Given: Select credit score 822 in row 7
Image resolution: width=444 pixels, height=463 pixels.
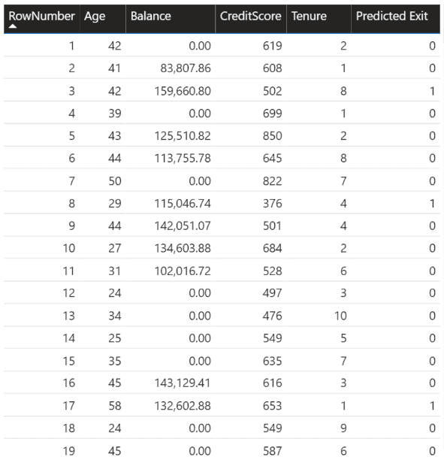Looking at the screenshot, I should (x=273, y=181).
